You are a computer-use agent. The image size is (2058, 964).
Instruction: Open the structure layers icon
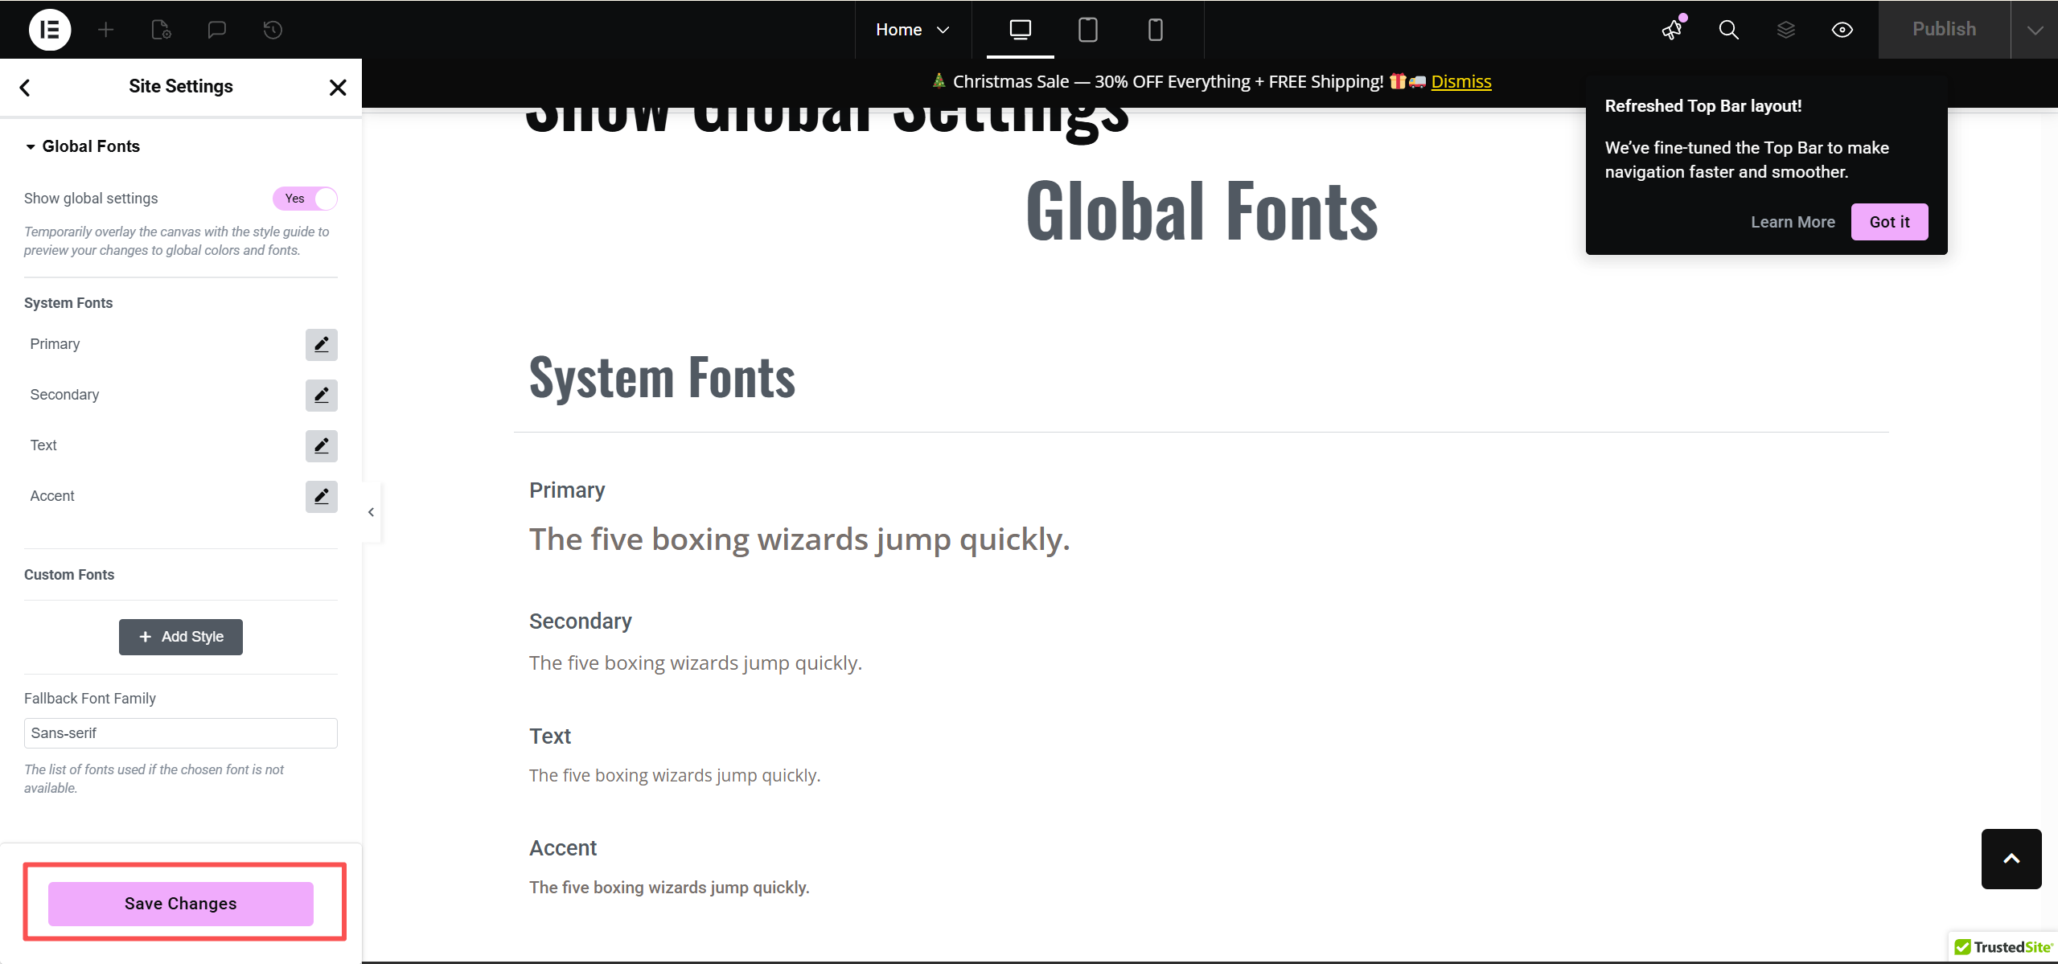[1785, 30]
